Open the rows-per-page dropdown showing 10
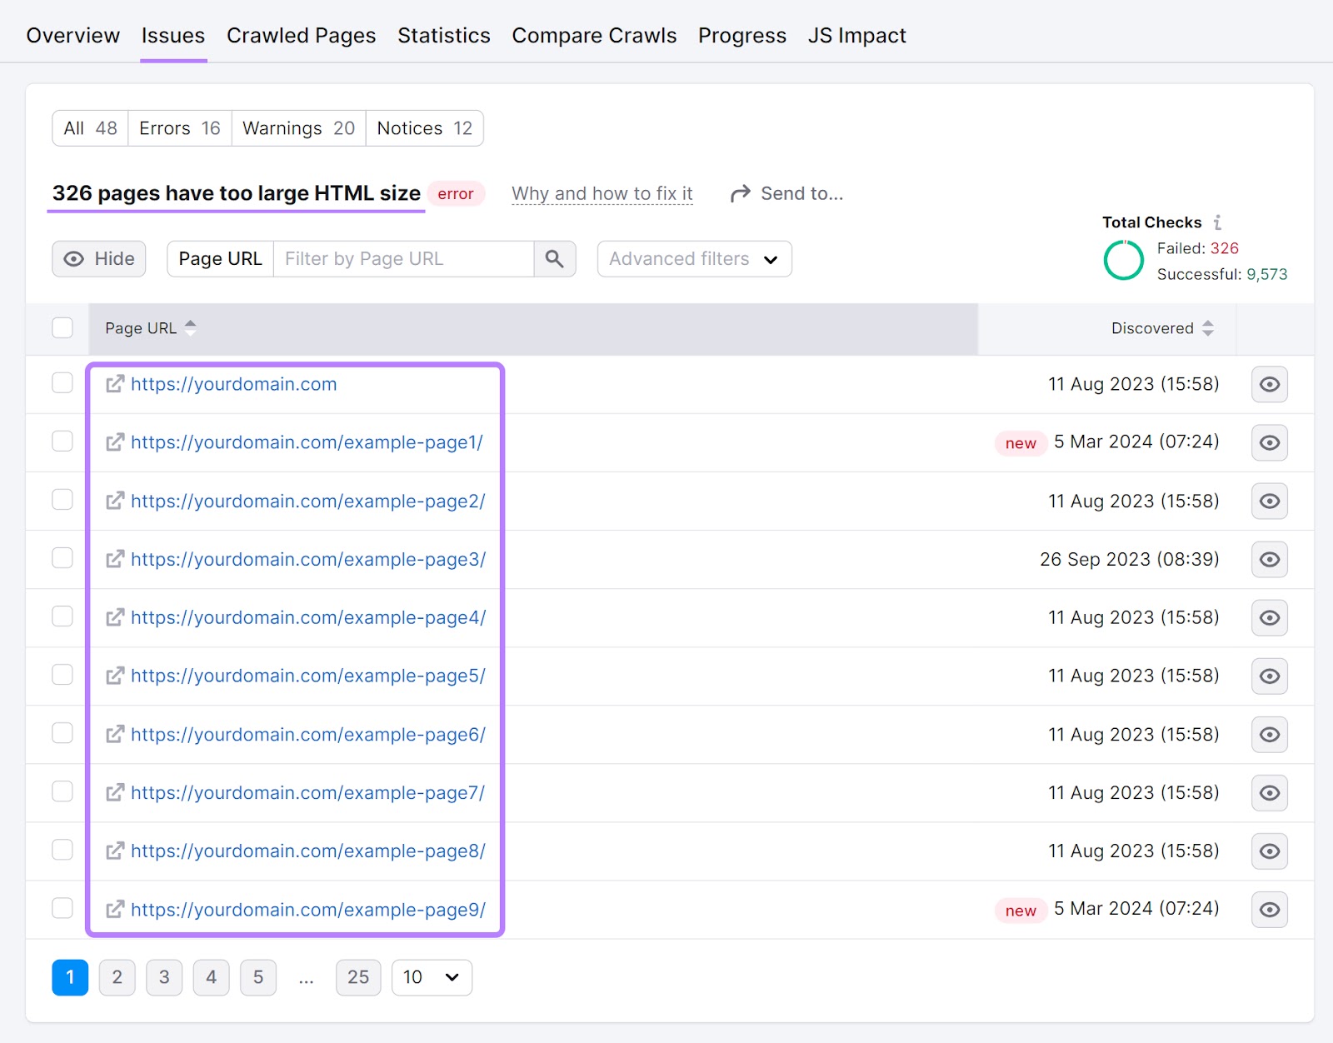The image size is (1333, 1043). tap(432, 977)
